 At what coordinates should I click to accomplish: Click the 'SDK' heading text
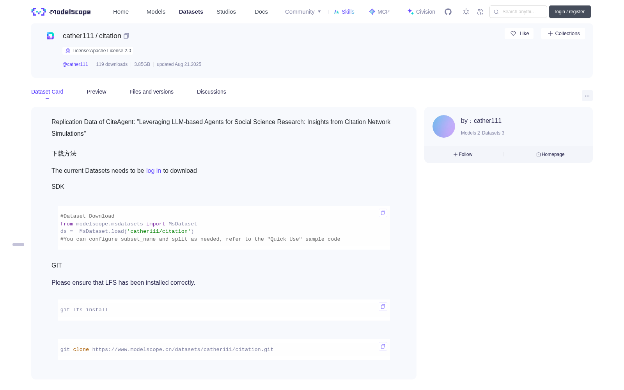pyautogui.click(x=58, y=186)
